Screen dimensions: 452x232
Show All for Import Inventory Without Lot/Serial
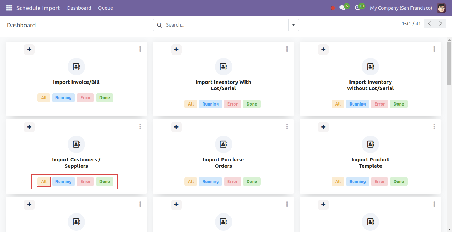click(x=338, y=104)
